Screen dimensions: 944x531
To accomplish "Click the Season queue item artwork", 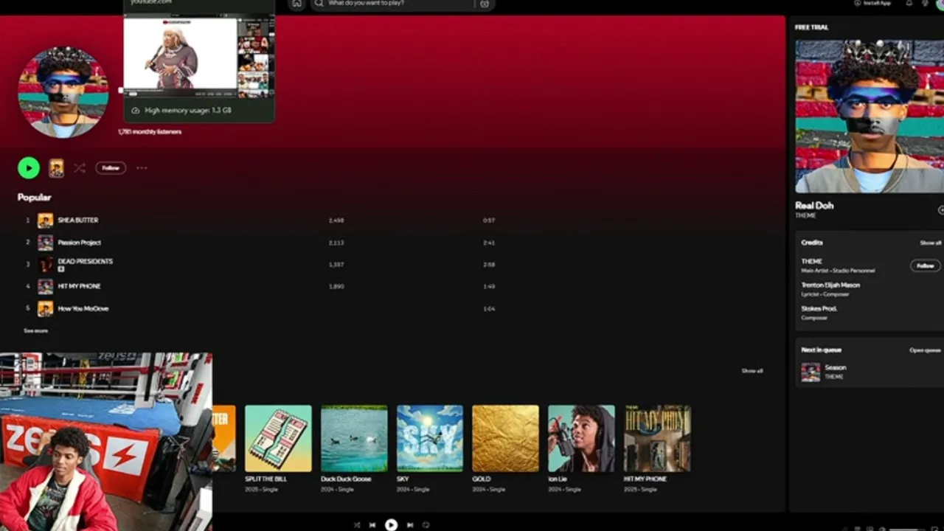I will pos(811,372).
